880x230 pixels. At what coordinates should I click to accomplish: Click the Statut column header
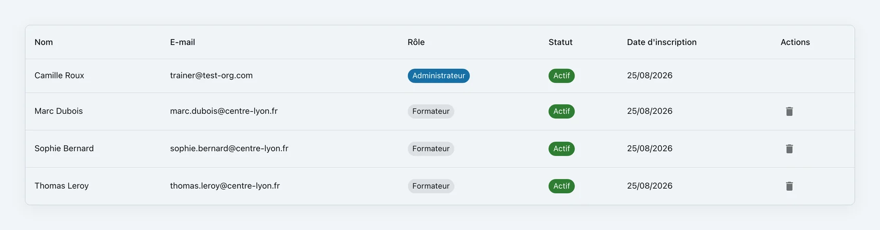(560, 42)
